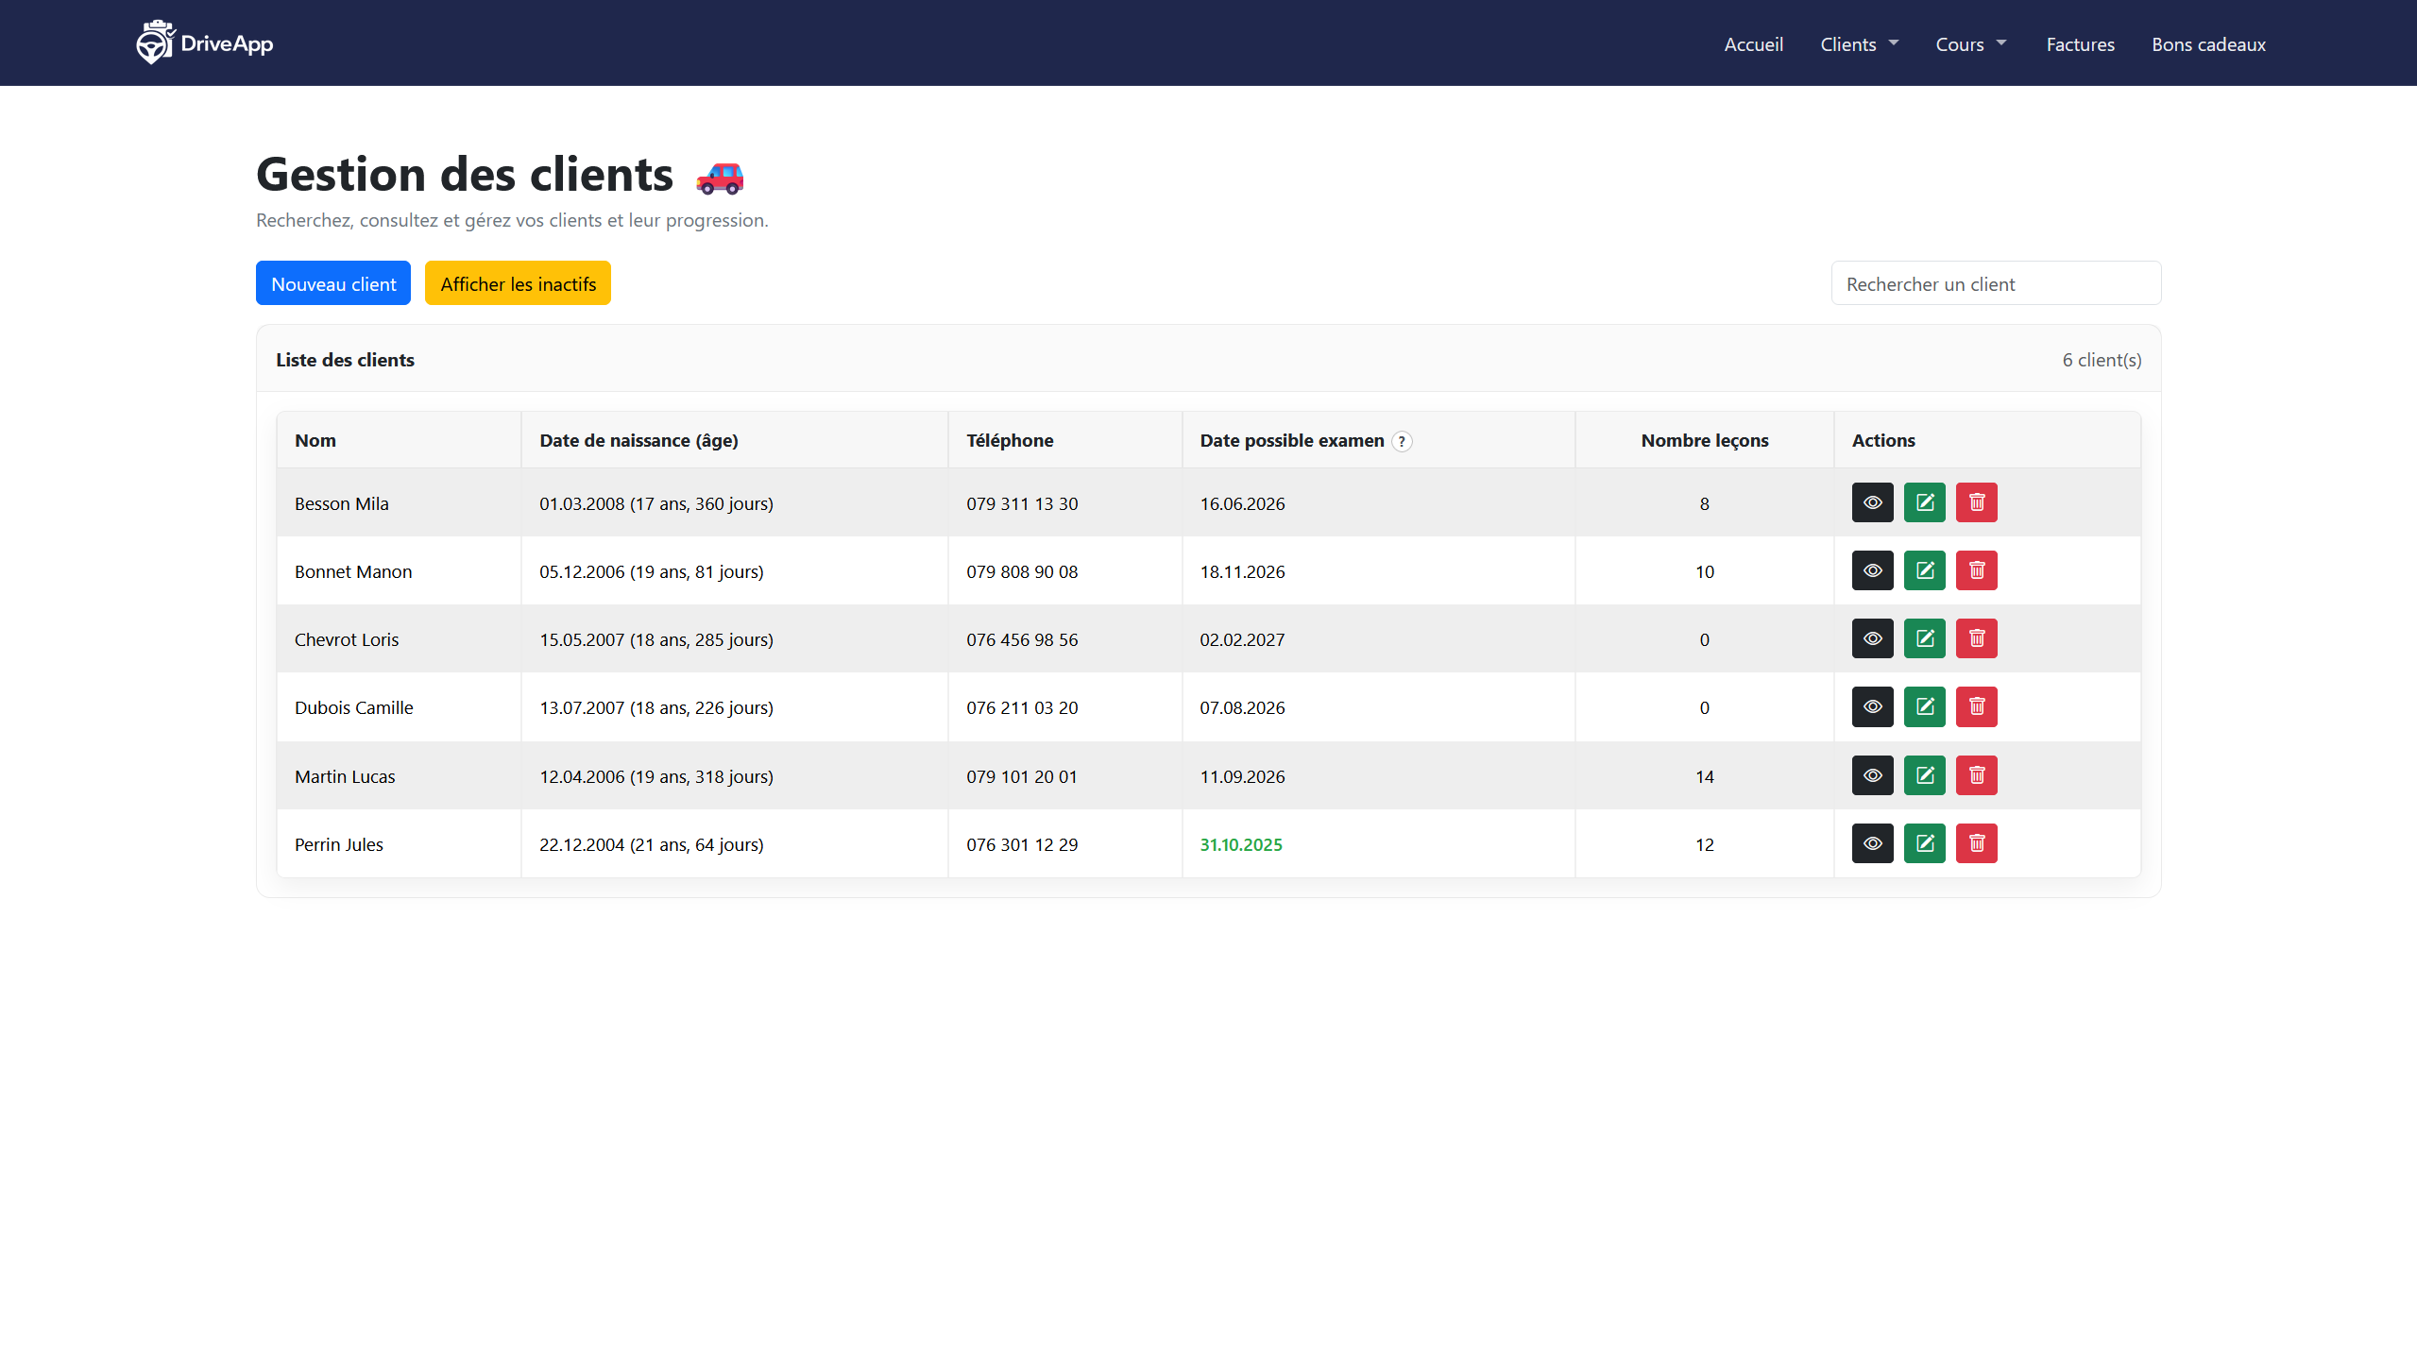Expand the Clients dropdown menu
Image resolution: width=2417 pixels, height=1359 pixels.
pyautogui.click(x=1858, y=44)
